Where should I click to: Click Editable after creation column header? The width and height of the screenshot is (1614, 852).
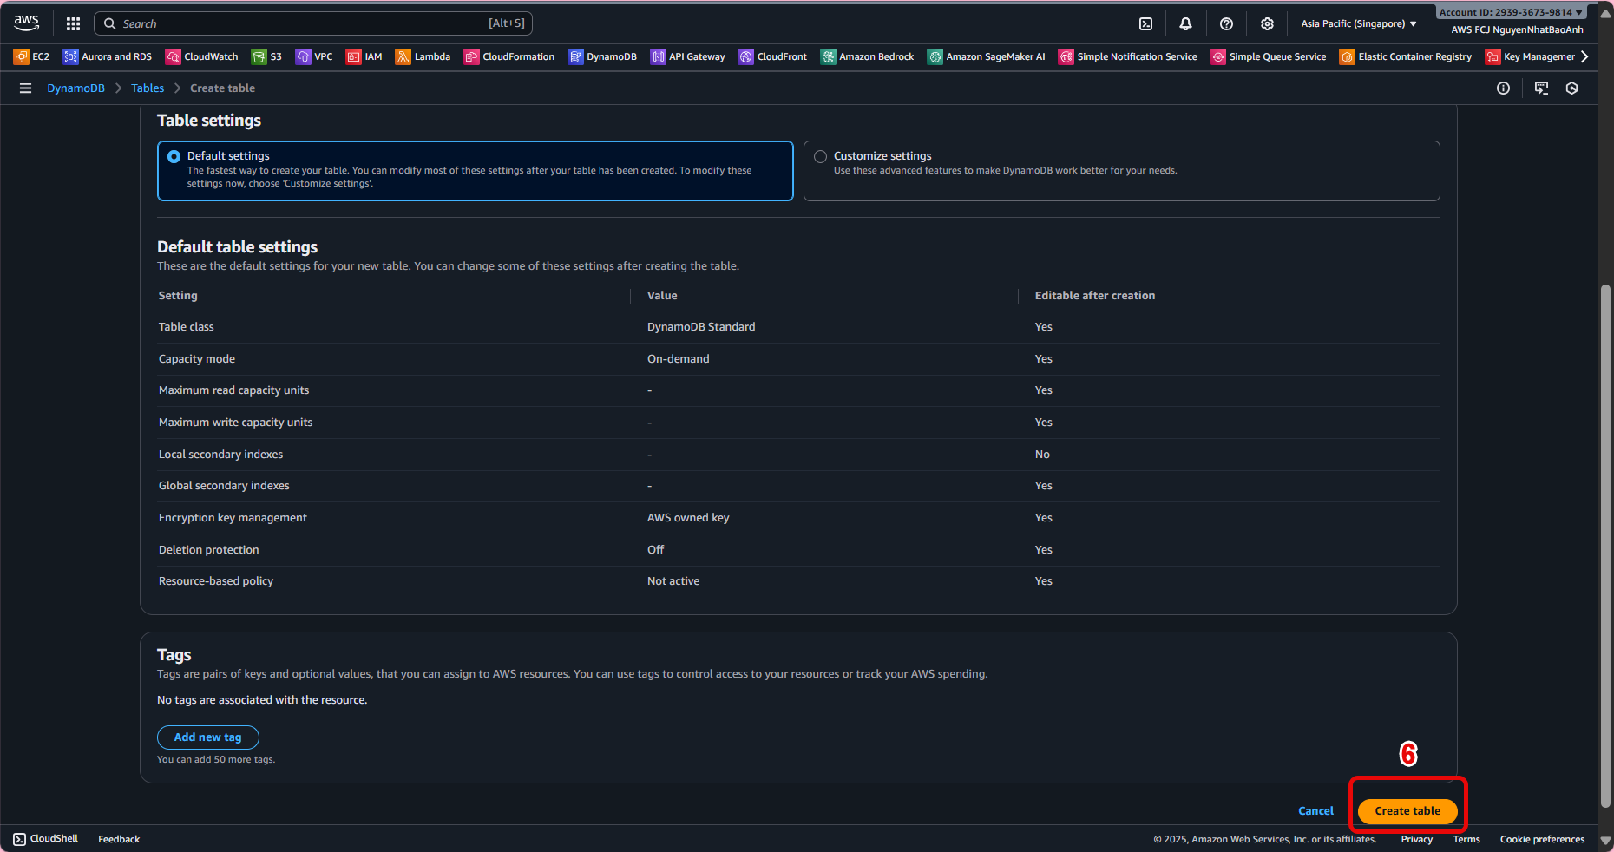tap(1095, 296)
